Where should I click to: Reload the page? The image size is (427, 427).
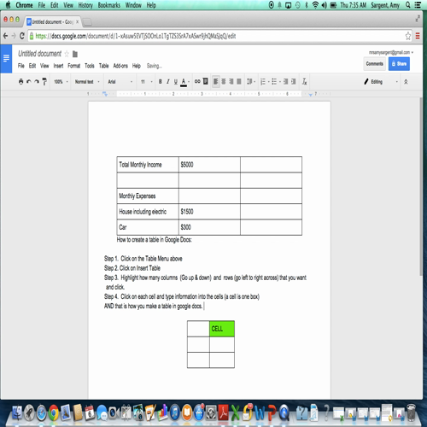point(22,36)
